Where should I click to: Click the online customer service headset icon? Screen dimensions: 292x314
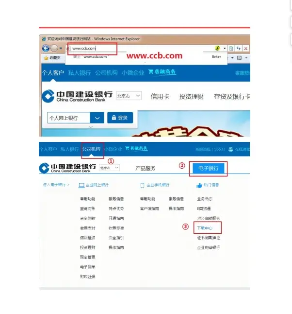[x=231, y=149]
